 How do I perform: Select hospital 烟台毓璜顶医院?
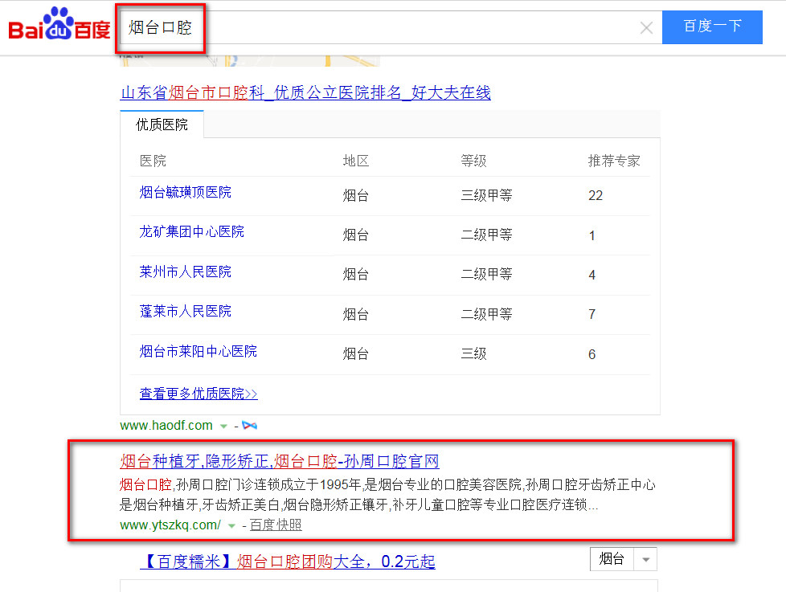tap(183, 192)
